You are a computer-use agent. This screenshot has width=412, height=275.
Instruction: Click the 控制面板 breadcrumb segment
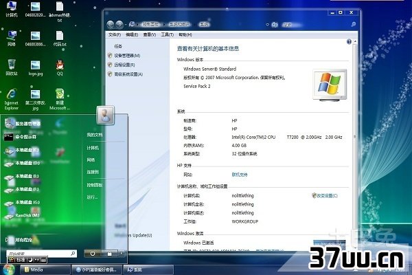(151, 25)
